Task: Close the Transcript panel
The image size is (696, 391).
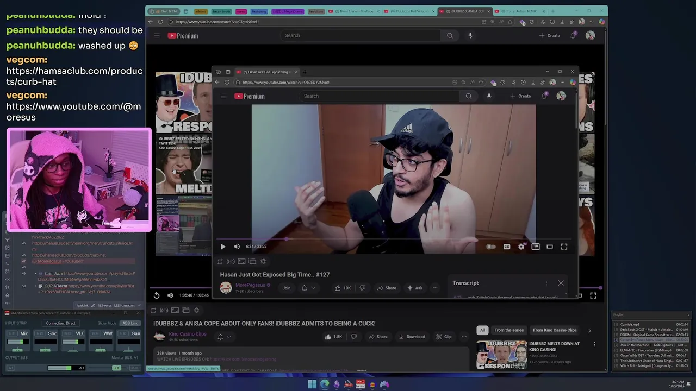Action: [x=561, y=283]
